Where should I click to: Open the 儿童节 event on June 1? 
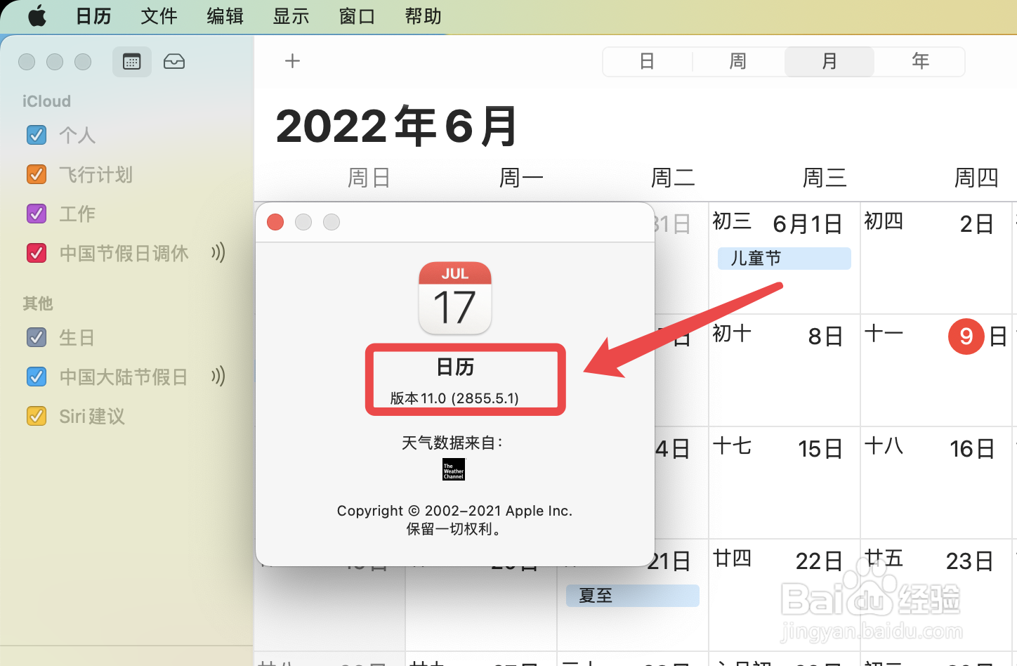point(784,259)
